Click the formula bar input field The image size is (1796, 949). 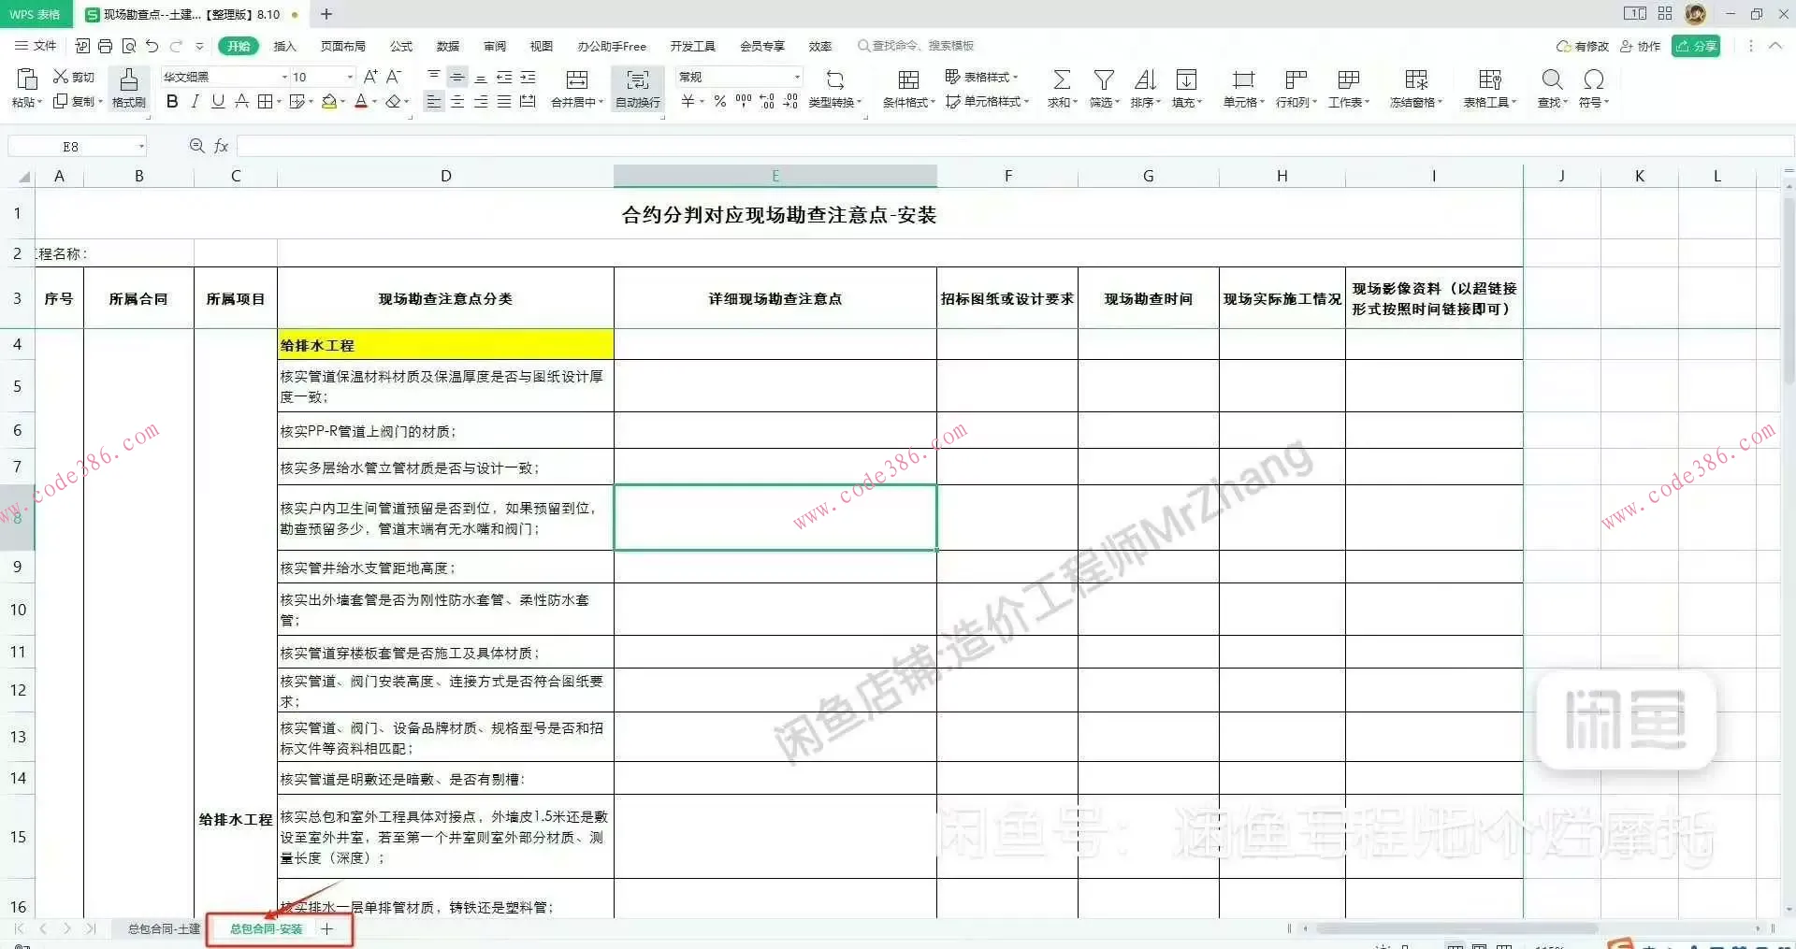pyautogui.click(x=1015, y=146)
